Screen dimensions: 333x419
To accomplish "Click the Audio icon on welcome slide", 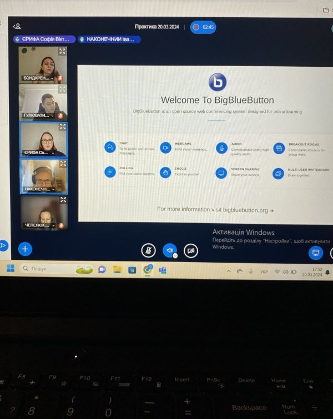I will tap(221, 148).
